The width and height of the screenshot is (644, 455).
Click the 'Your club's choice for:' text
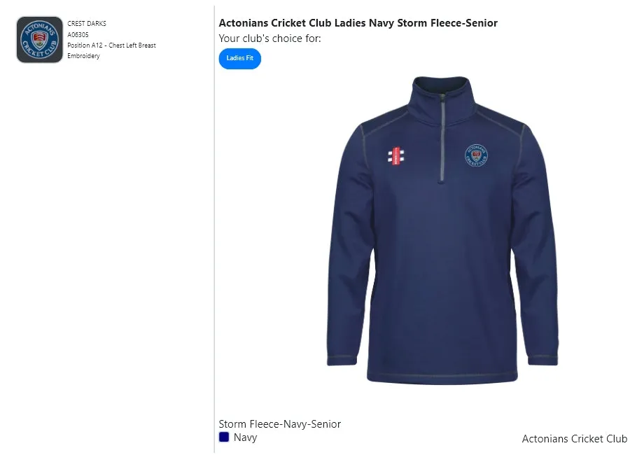tap(269, 38)
